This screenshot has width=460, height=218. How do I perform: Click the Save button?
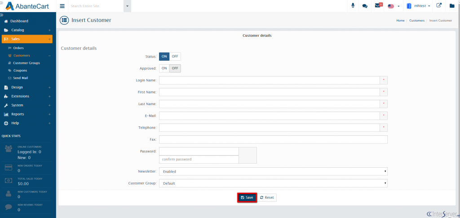[x=247, y=197]
